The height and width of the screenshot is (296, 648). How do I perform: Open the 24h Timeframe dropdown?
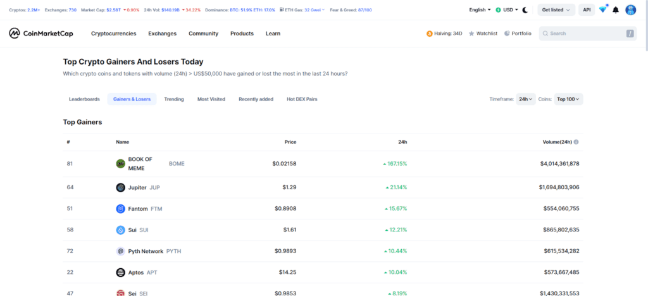(526, 99)
